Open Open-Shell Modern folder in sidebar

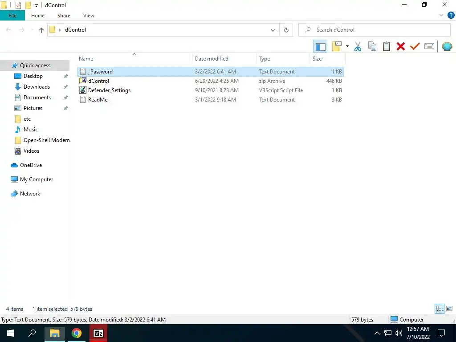(x=46, y=140)
